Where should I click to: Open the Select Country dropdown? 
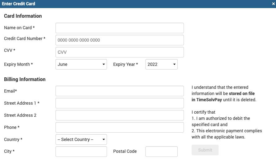tap(81, 139)
